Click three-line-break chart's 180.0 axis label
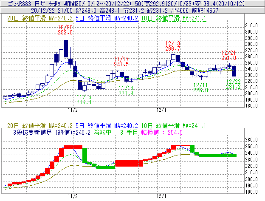 pos(251,192)
